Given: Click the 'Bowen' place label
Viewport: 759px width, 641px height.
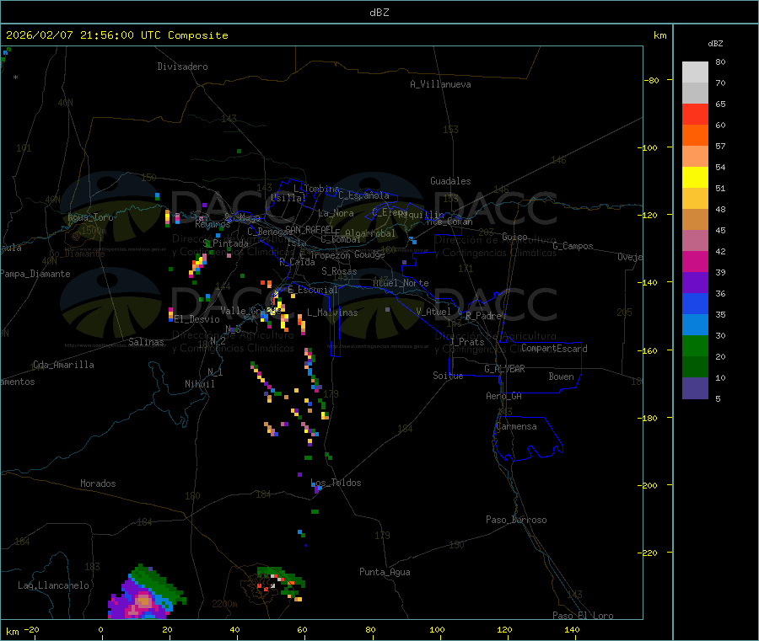Looking at the screenshot, I should 561,377.
